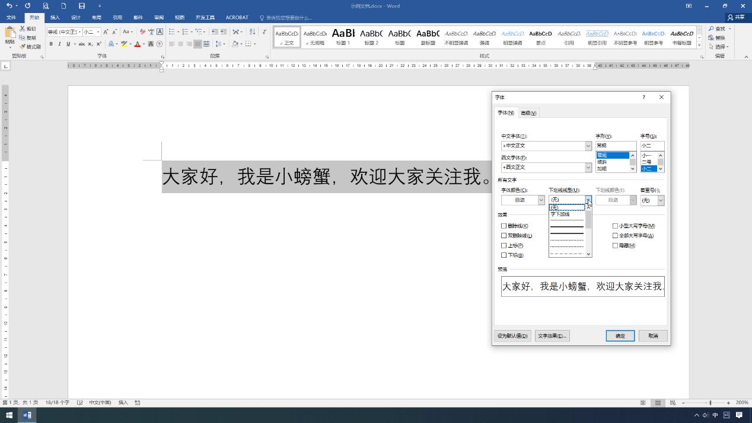Click the strikethrough icon in the Font group
This screenshot has width=752, height=423.
coord(82,44)
